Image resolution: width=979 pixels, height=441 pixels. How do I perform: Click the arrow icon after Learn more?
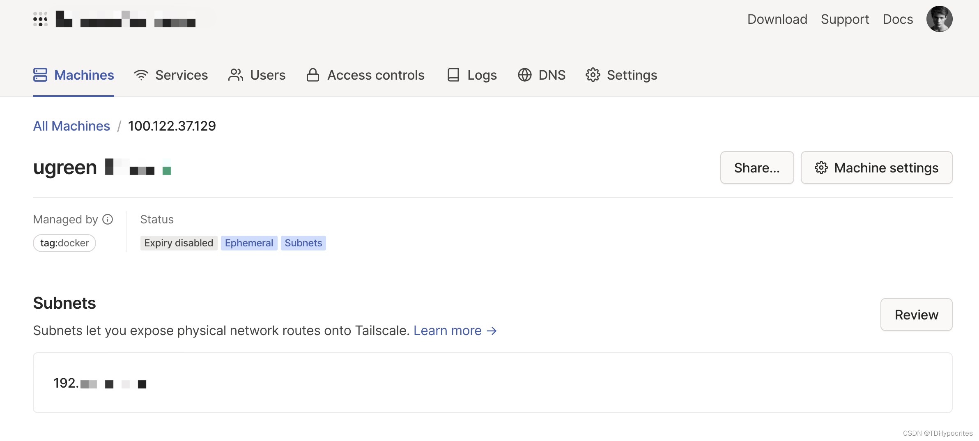click(x=492, y=331)
